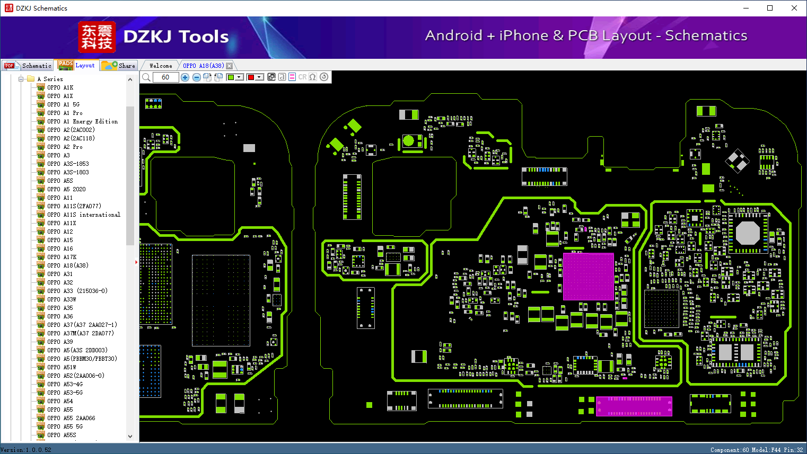Select OPPO A2 Pro tree entry

point(65,147)
